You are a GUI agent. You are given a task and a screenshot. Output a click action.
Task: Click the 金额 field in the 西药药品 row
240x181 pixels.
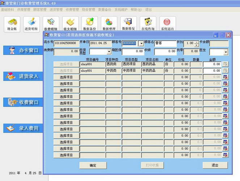[x=212, y=64]
